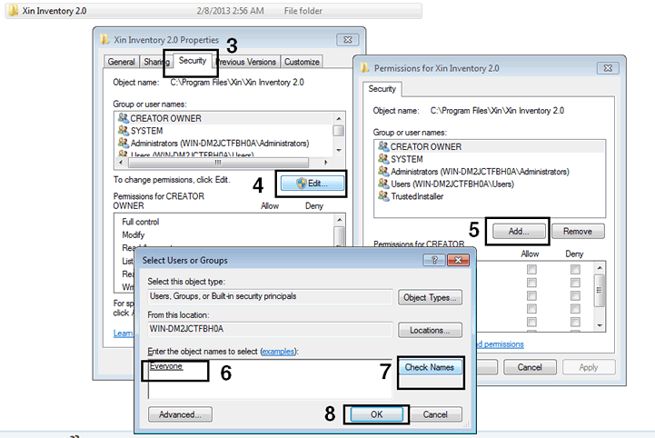Click the Full control row scroll up arrow in Properties

[339, 220]
